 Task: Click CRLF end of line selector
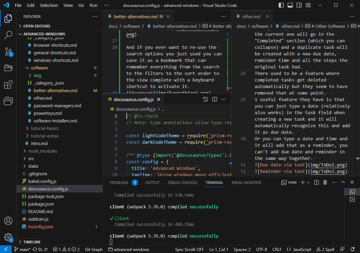pos(277,249)
